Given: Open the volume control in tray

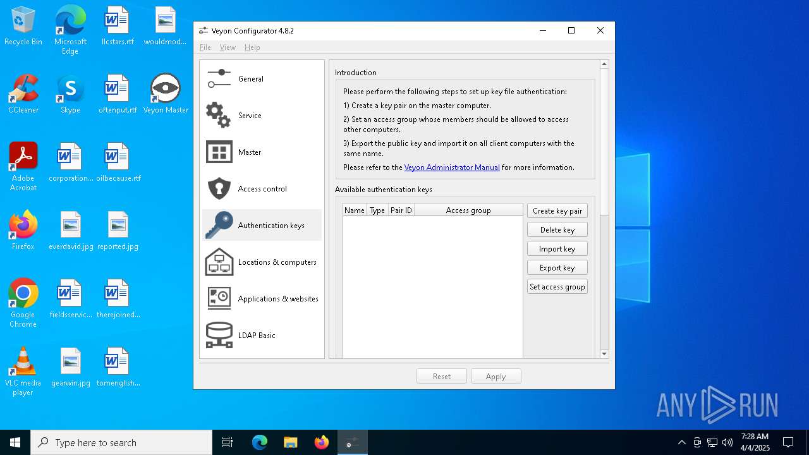Looking at the screenshot, I should pos(727,442).
